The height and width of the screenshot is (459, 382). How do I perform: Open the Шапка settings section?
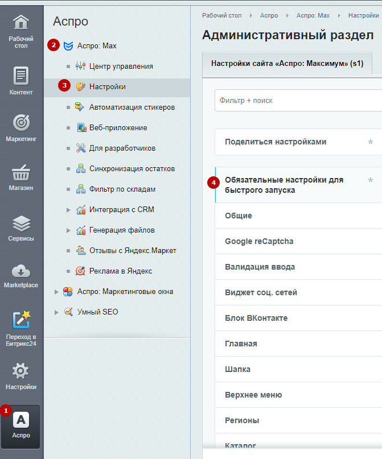[x=298, y=370]
